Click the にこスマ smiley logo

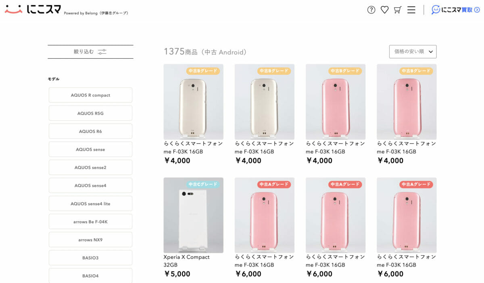13,9
